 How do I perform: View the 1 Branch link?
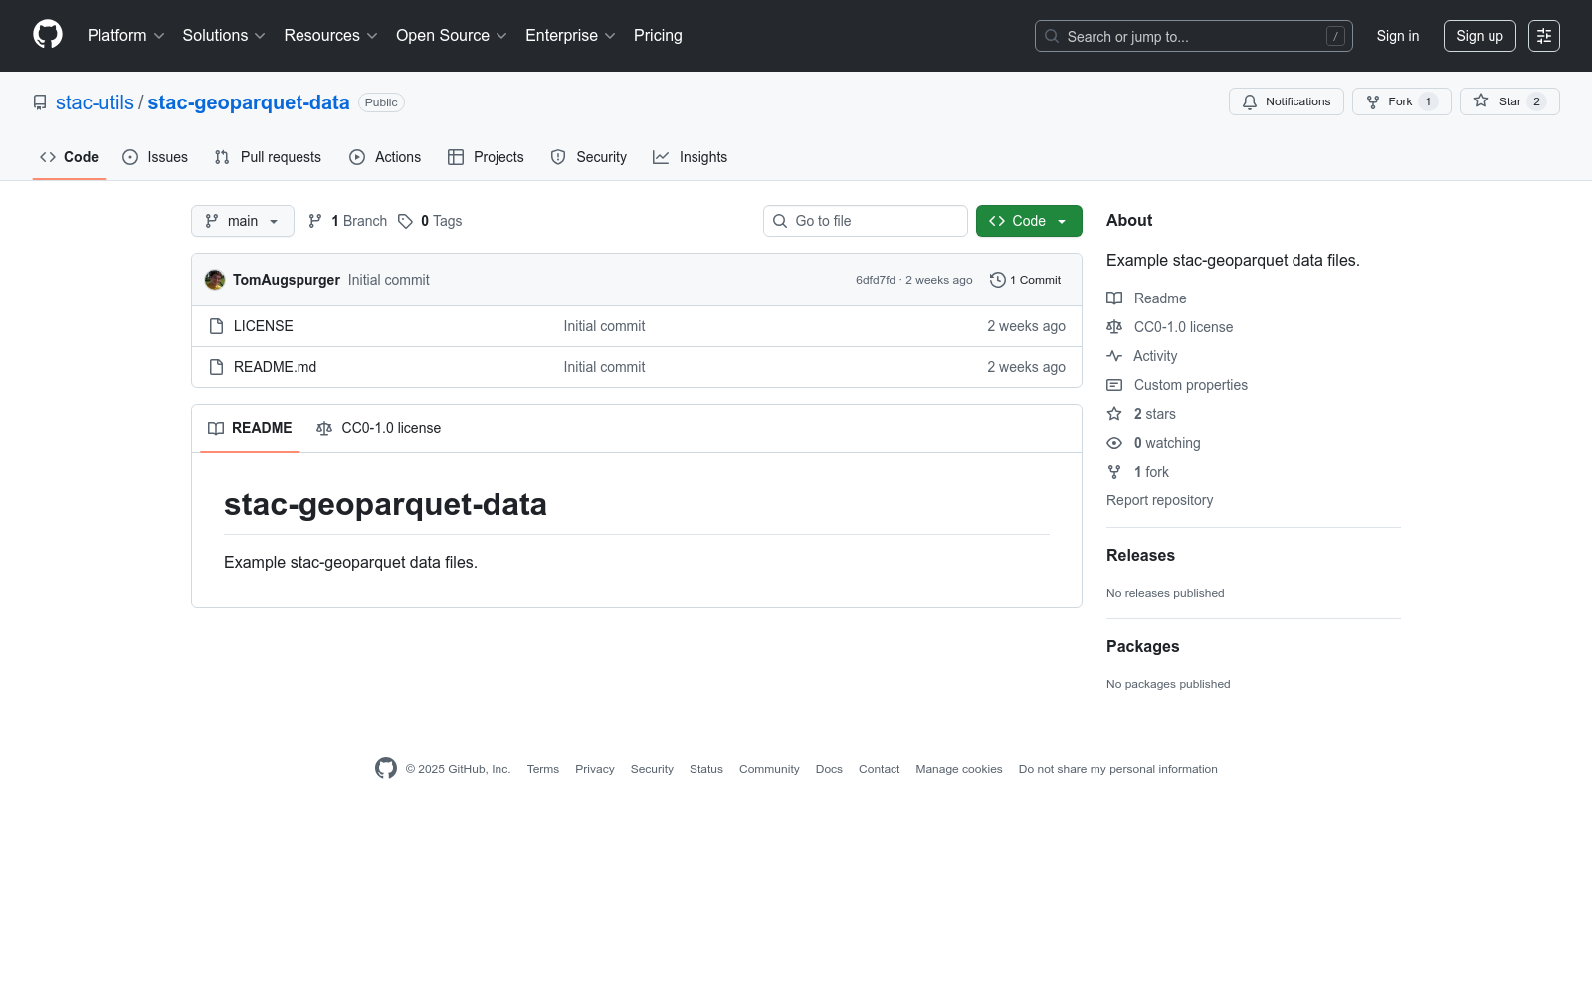347,221
